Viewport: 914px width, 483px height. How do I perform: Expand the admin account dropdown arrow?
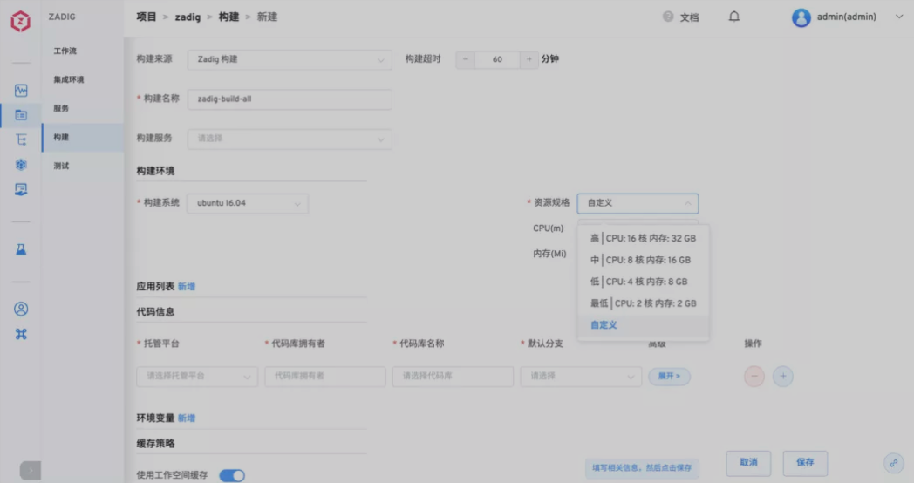(x=899, y=17)
